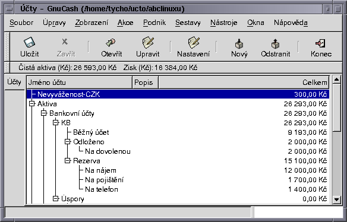Select the Odloženo account label
The width and height of the screenshot is (347, 222).
point(89,142)
